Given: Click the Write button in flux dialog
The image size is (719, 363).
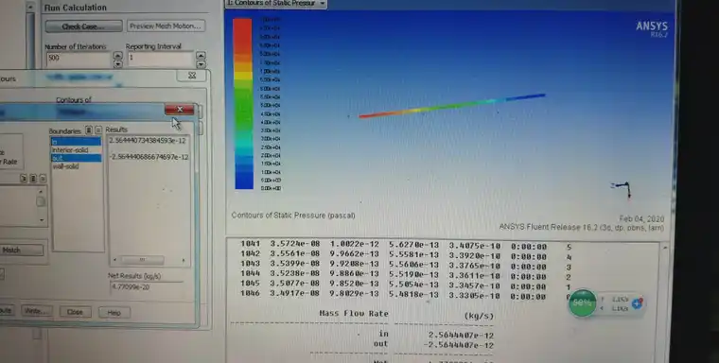Looking at the screenshot, I should point(36,312).
